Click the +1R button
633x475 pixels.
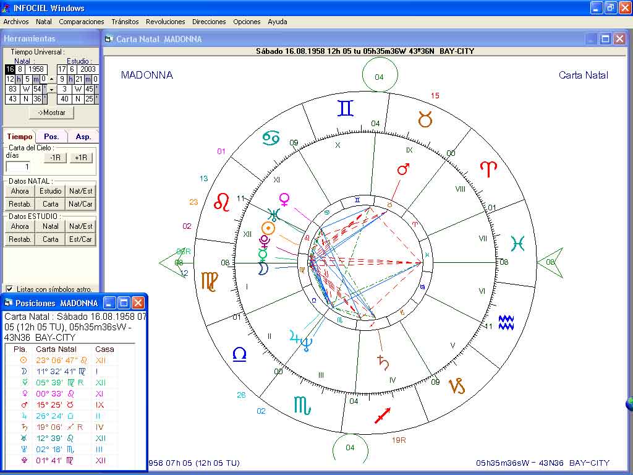click(x=81, y=158)
